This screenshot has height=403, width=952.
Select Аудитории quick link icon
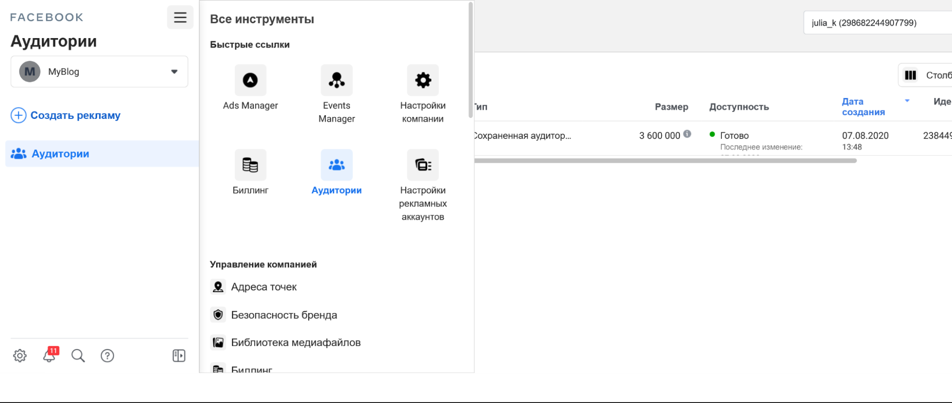click(x=337, y=165)
